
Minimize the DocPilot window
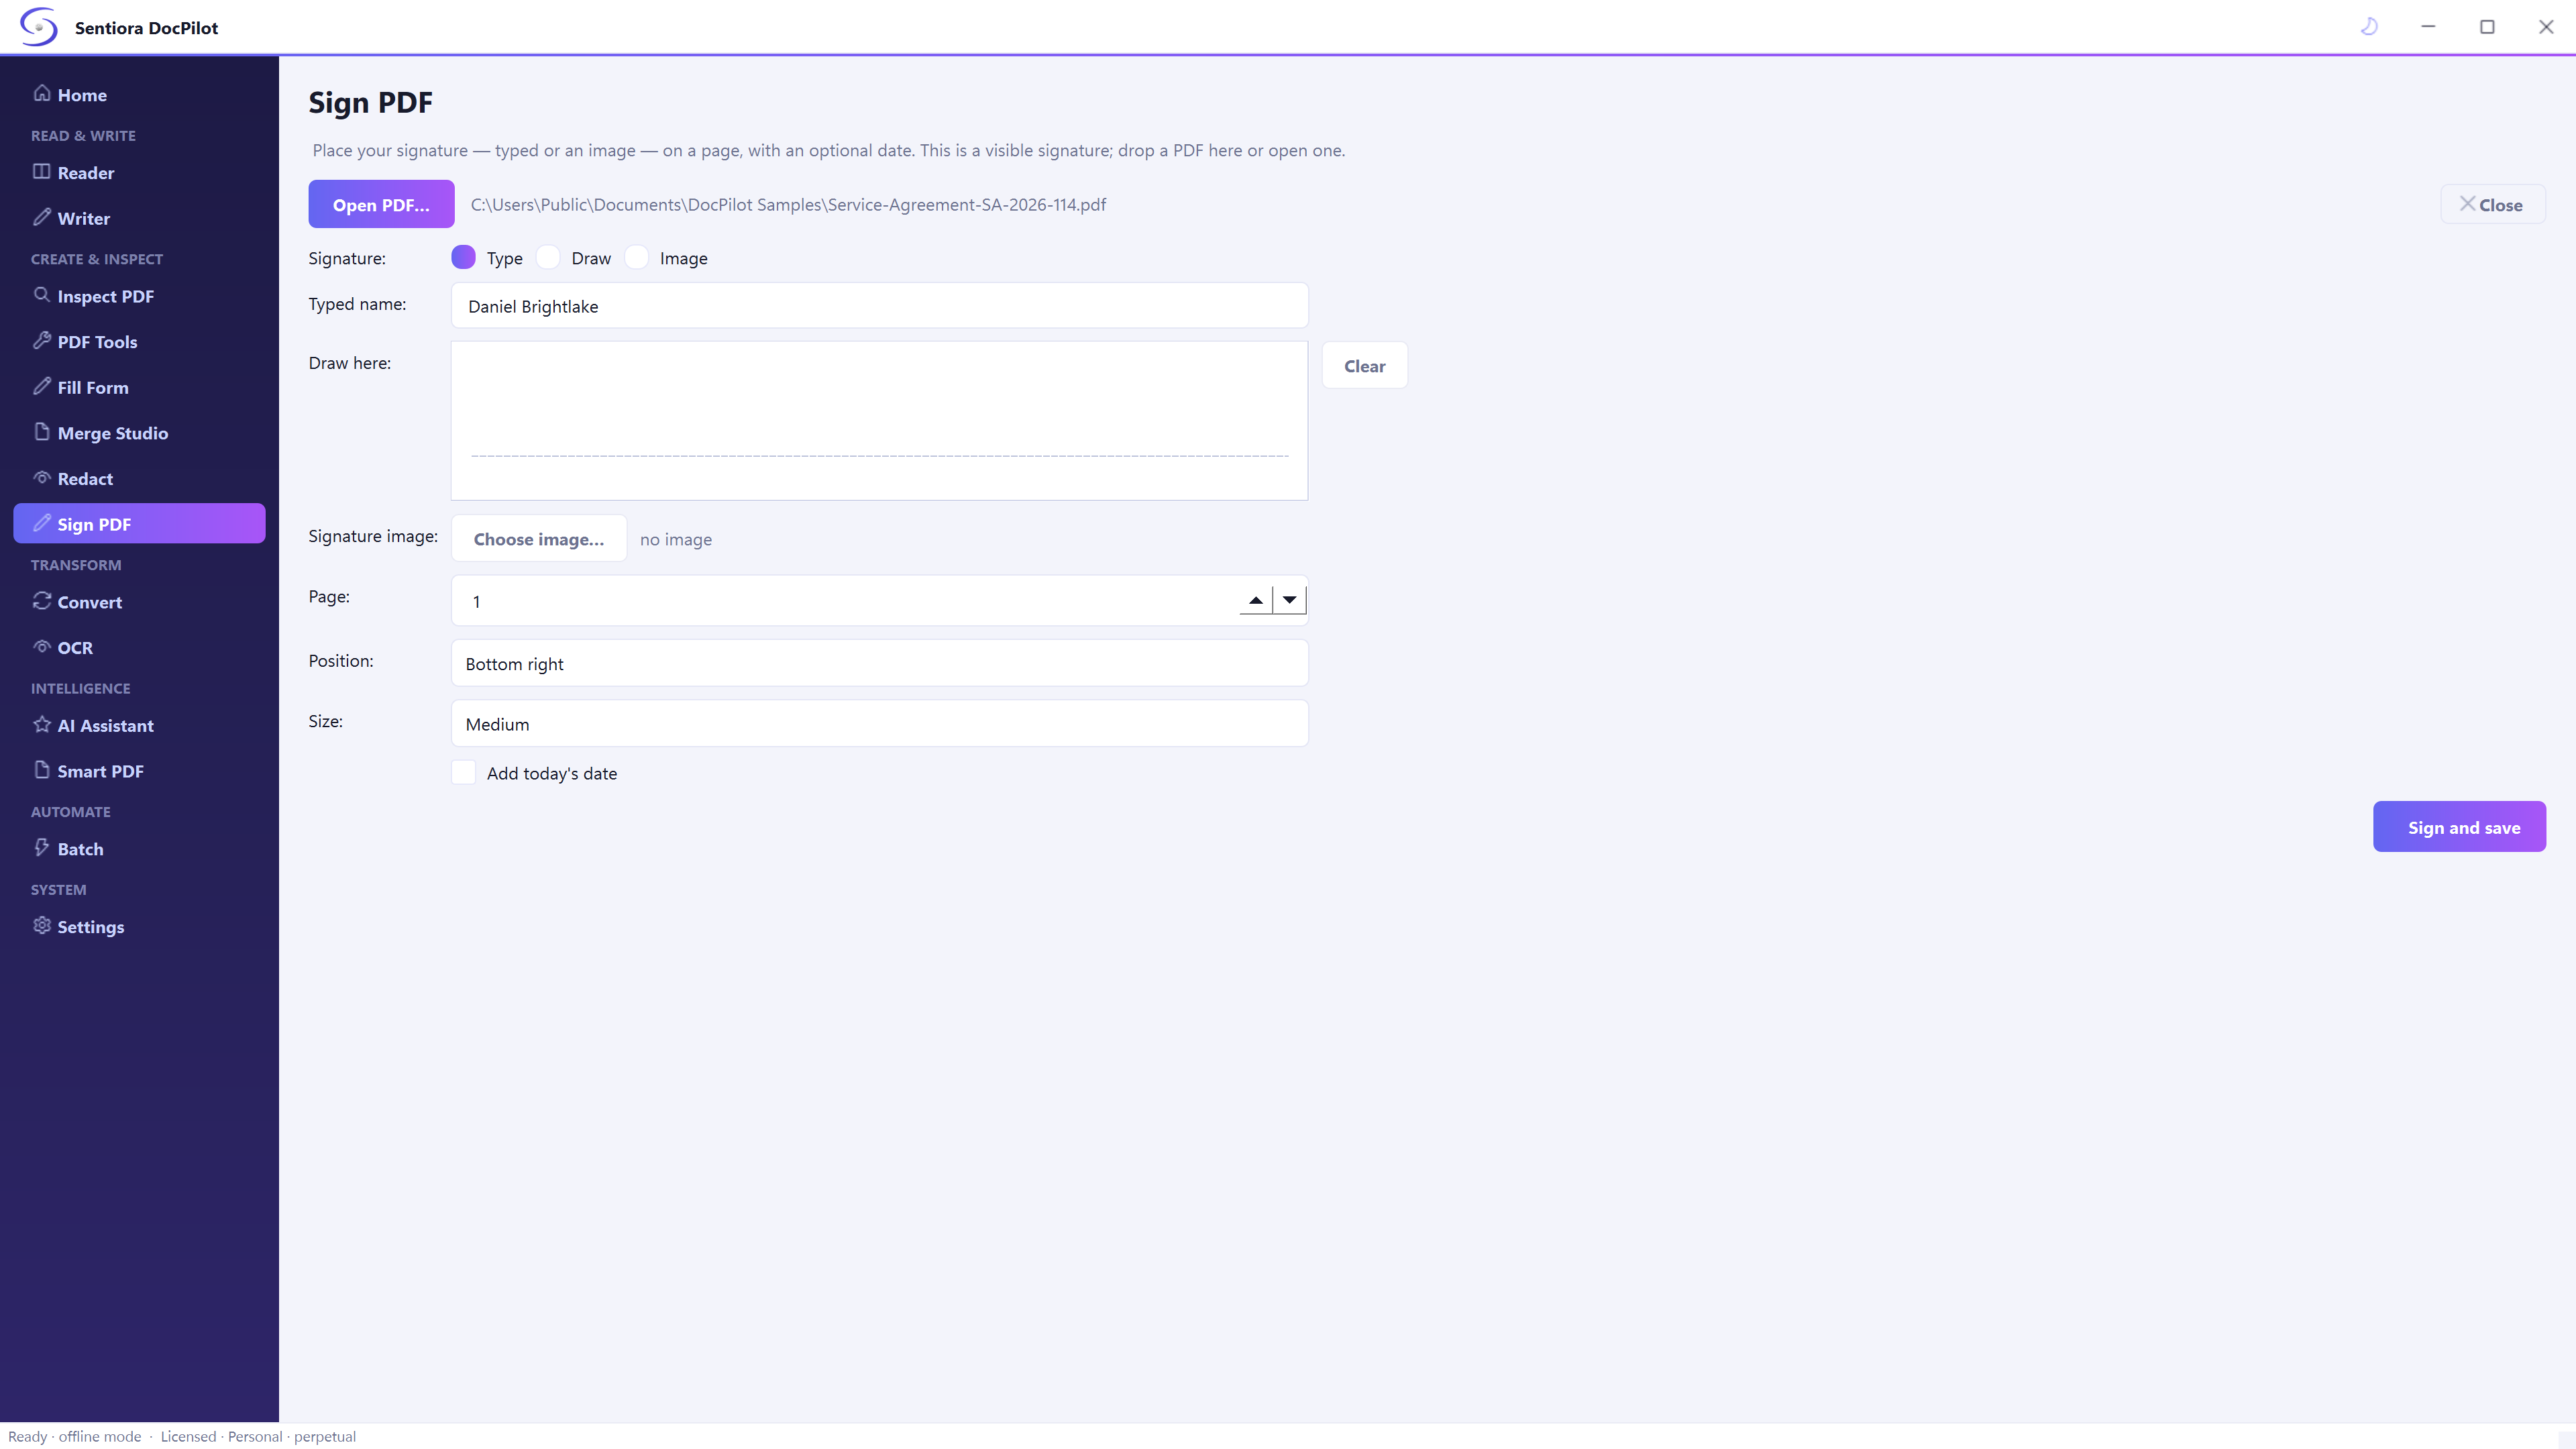(2428, 27)
